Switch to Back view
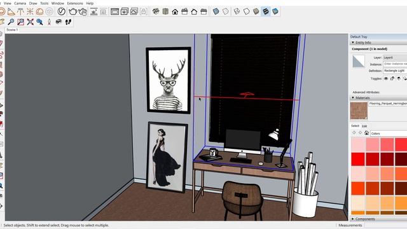 [194, 11]
